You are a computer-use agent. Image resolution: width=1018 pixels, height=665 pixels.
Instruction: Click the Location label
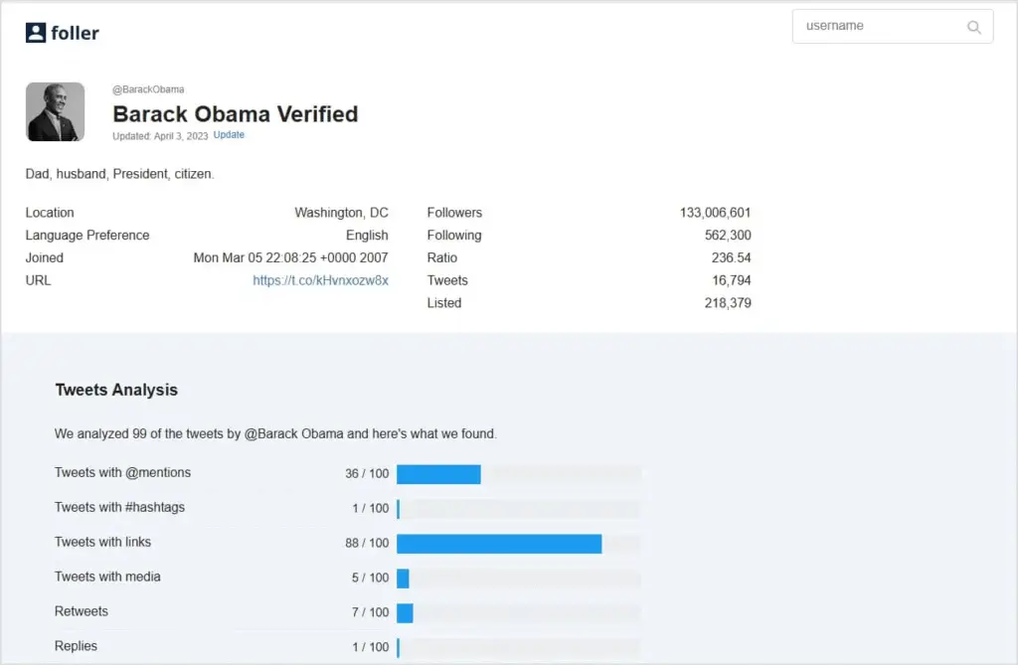tap(50, 213)
